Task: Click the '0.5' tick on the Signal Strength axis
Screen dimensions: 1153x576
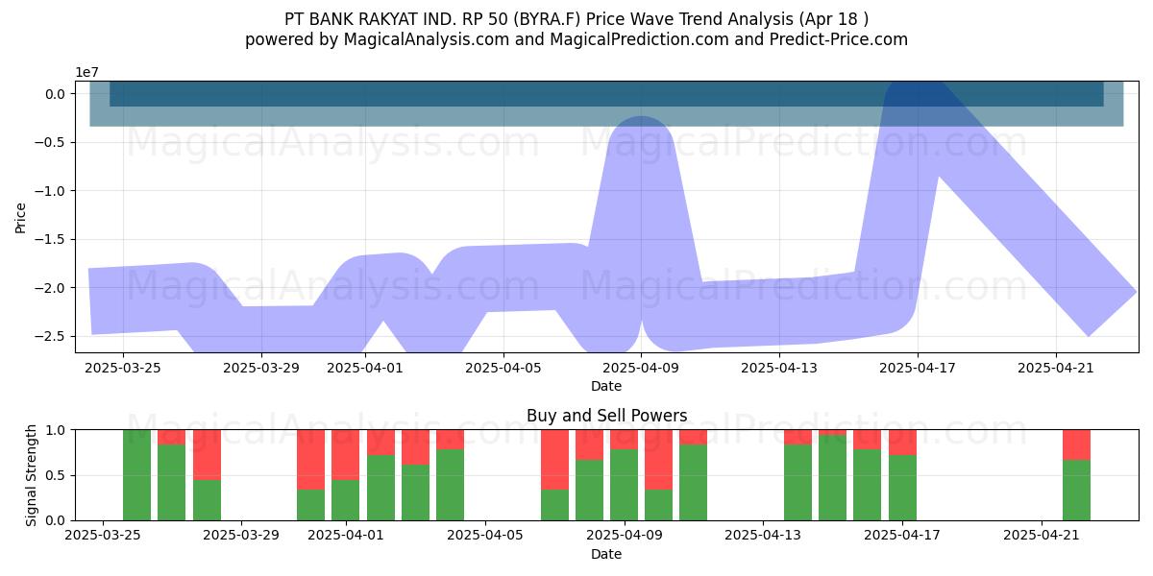Action: [56, 475]
